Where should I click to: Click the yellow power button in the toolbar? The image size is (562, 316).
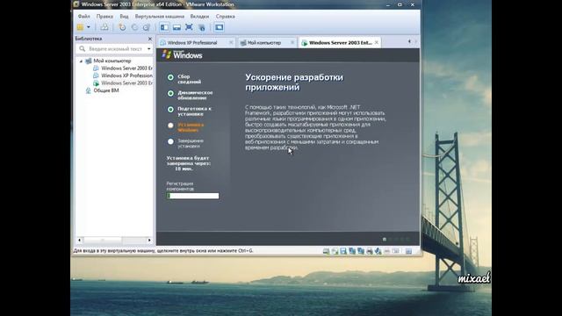tap(80, 27)
